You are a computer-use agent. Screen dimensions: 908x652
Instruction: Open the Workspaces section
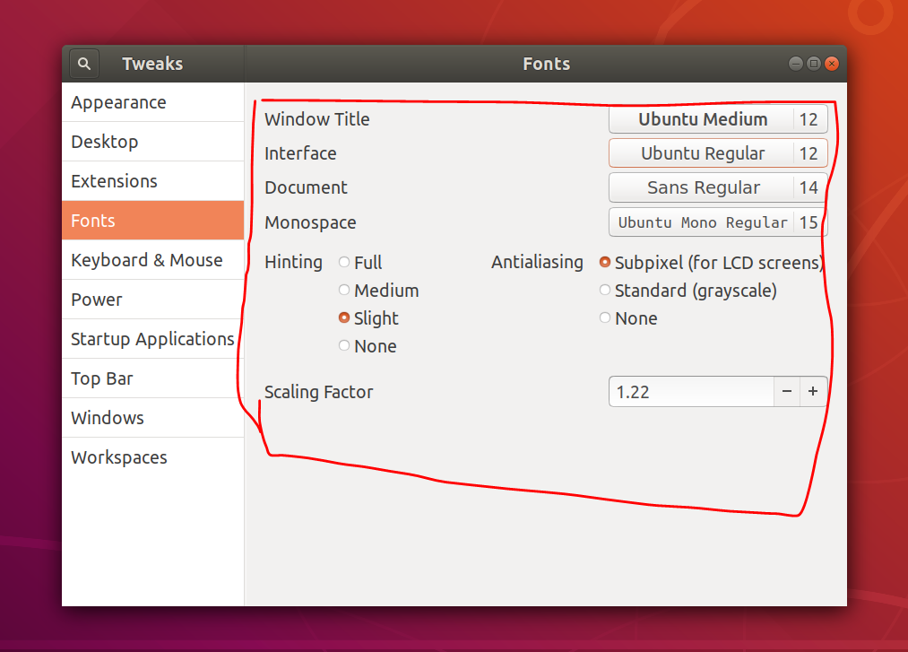tap(118, 457)
